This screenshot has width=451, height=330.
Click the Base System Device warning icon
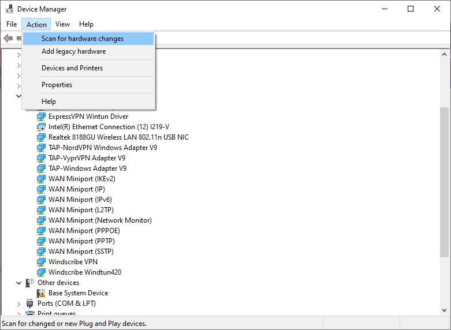(41, 293)
